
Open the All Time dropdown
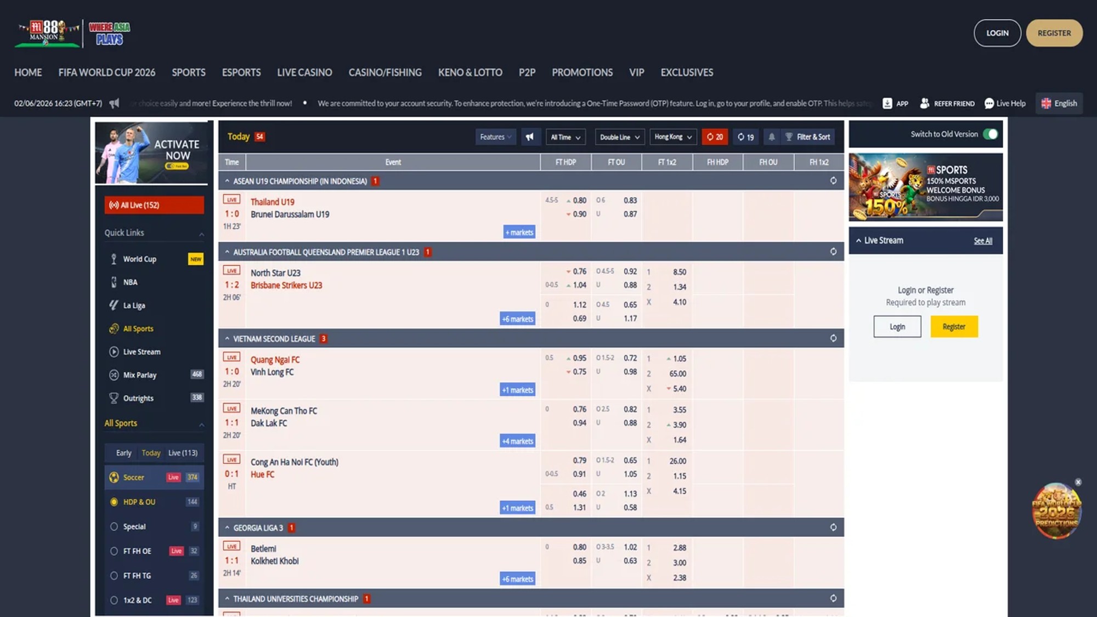[566, 137]
